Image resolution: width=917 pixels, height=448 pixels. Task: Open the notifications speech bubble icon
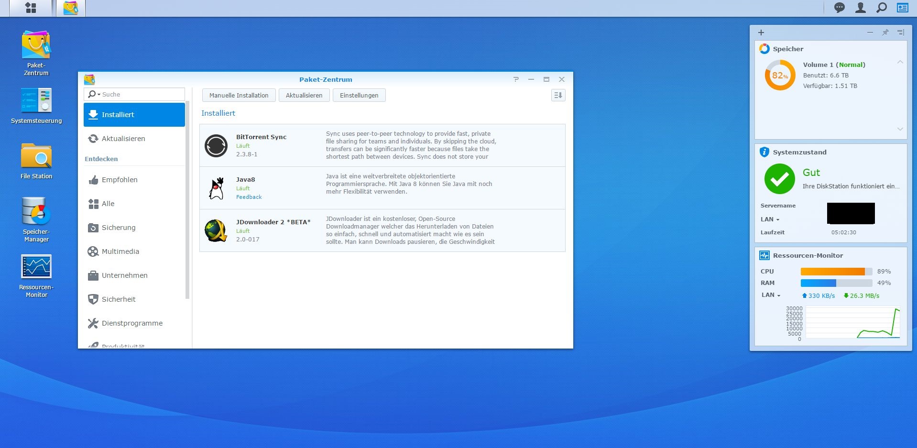tap(840, 8)
